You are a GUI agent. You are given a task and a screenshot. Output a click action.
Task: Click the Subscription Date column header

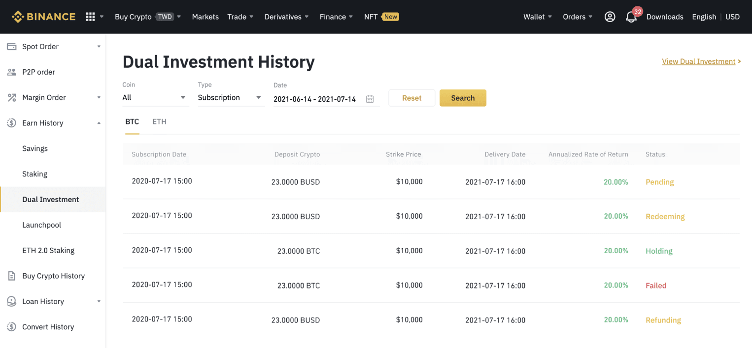click(159, 154)
